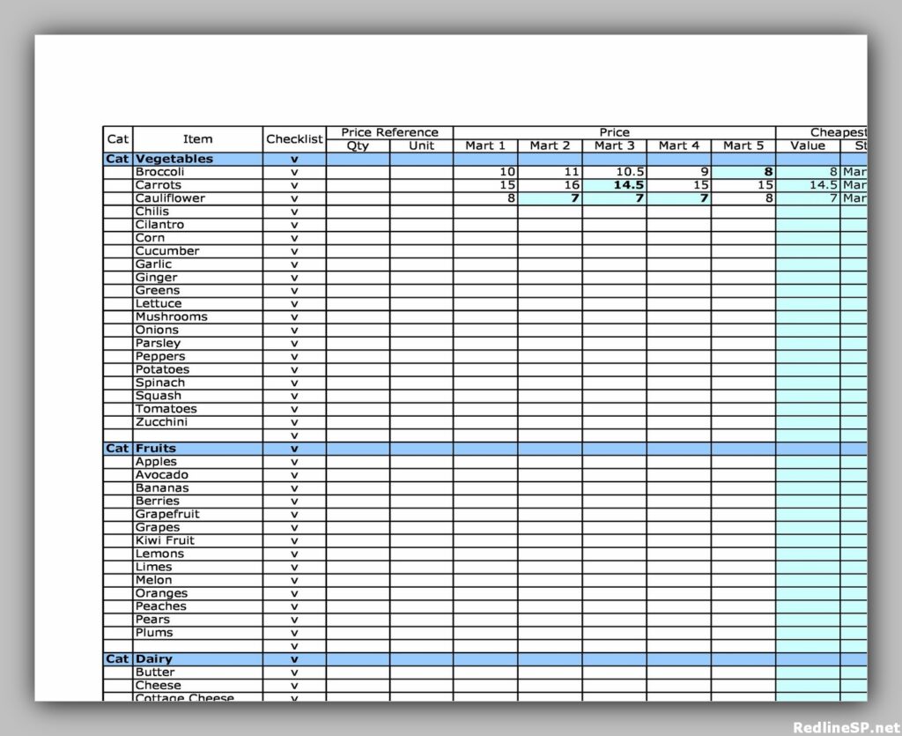Click the Mart 2 column header
Image resolution: width=902 pixels, height=736 pixels.
tap(550, 145)
